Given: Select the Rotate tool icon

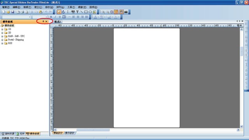Looking at the screenshot, I should pyautogui.click(x=63, y=12).
